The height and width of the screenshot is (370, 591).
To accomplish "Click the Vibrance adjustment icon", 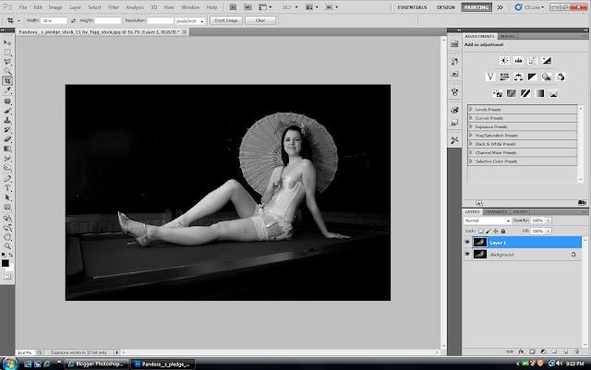I will (x=490, y=77).
